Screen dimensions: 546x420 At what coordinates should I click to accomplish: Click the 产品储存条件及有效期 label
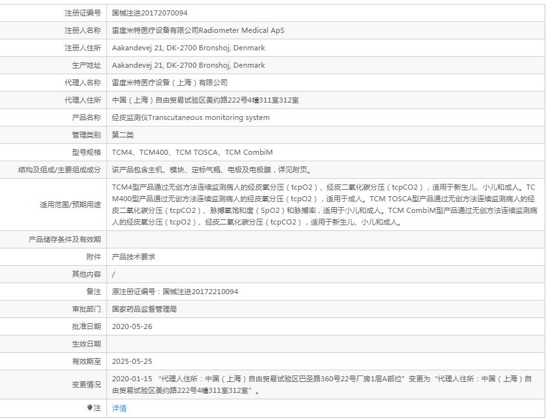coord(65,239)
